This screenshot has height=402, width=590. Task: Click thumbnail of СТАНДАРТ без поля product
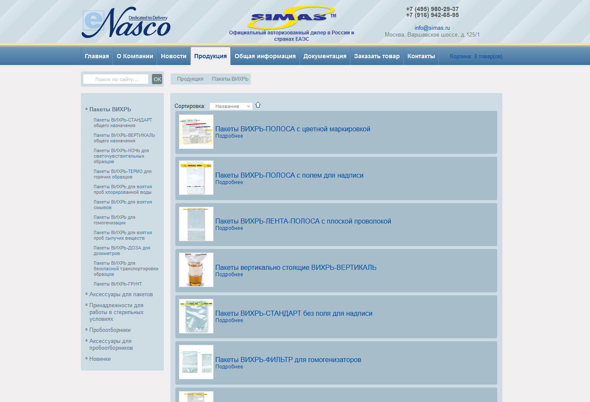pos(196,316)
